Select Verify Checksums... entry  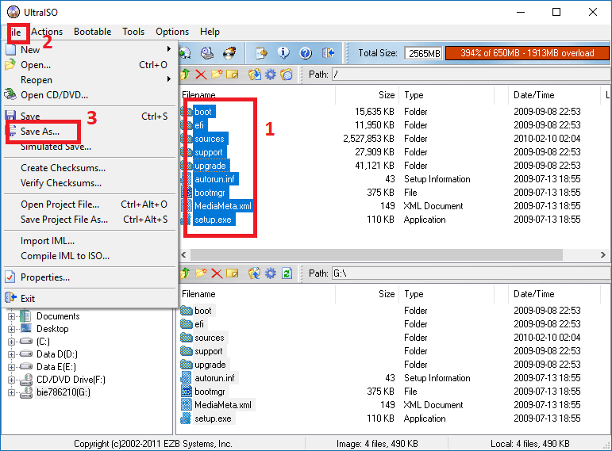[x=90, y=183]
